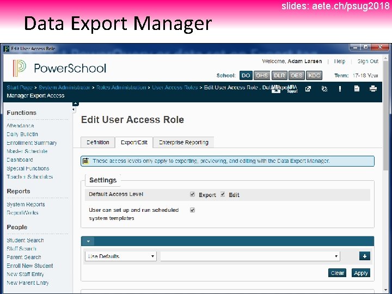The image size is (392, 294).
Task: Open System Reports link
Action: click(26, 204)
